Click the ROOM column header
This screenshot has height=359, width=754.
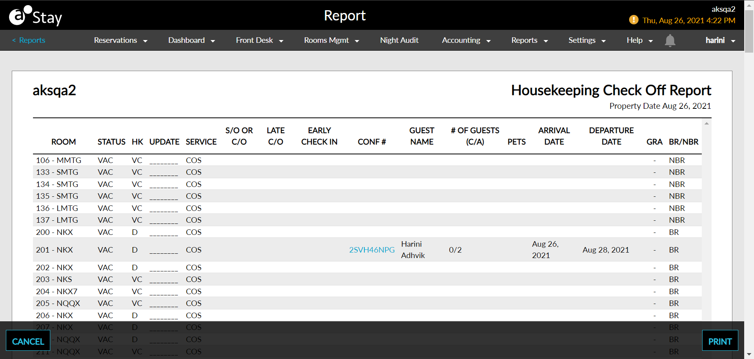[64, 142]
